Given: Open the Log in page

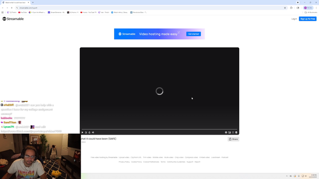Looking at the screenshot, I should pos(294,19).
